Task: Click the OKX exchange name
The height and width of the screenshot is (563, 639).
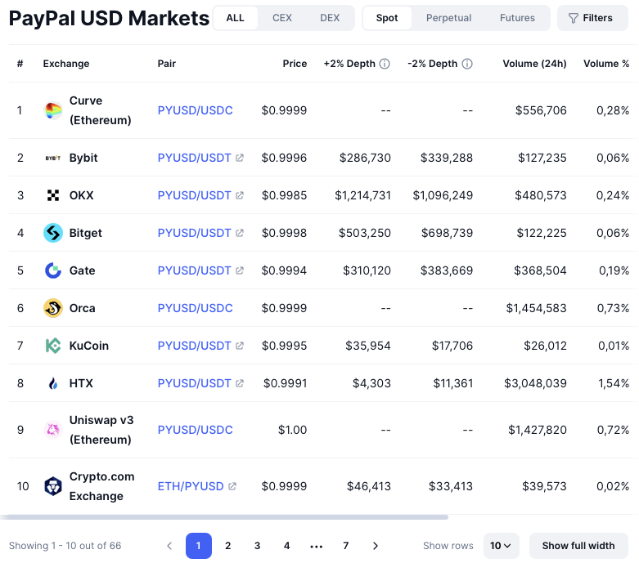Action: (82, 195)
